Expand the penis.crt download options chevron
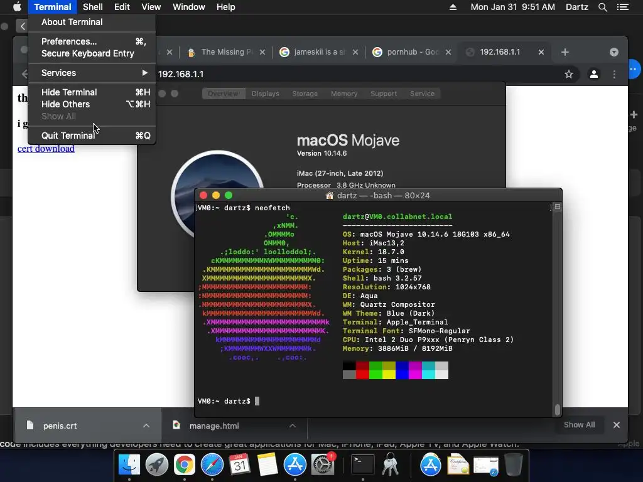643x482 pixels. coord(146,426)
